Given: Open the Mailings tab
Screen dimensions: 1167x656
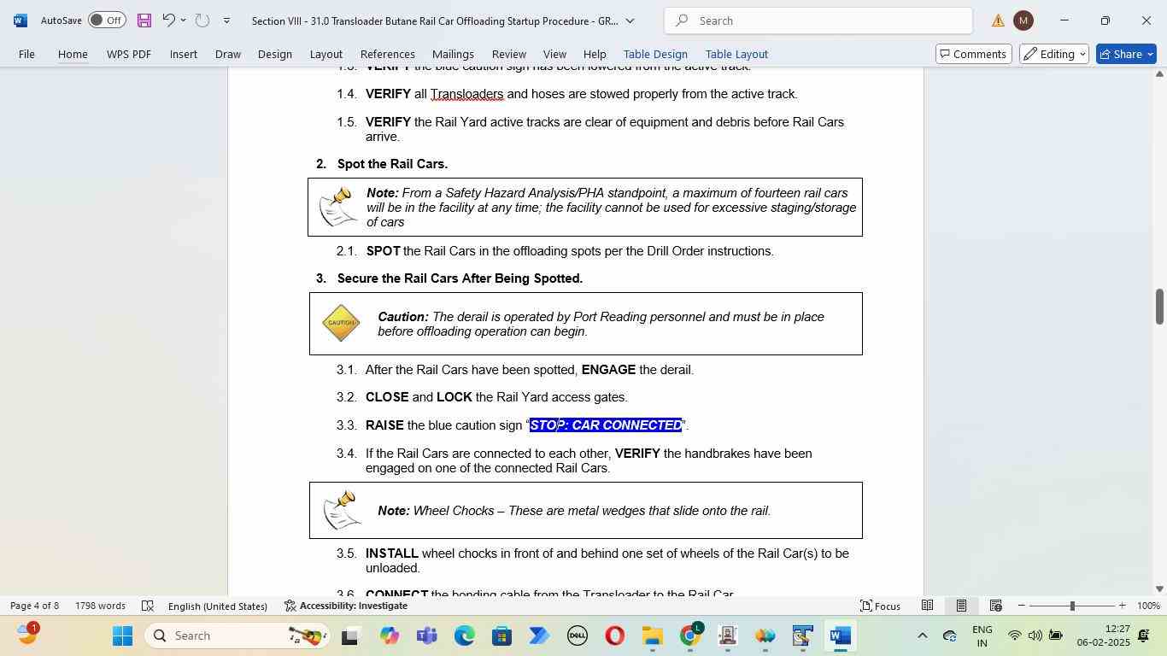Looking at the screenshot, I should pos(453,54).
